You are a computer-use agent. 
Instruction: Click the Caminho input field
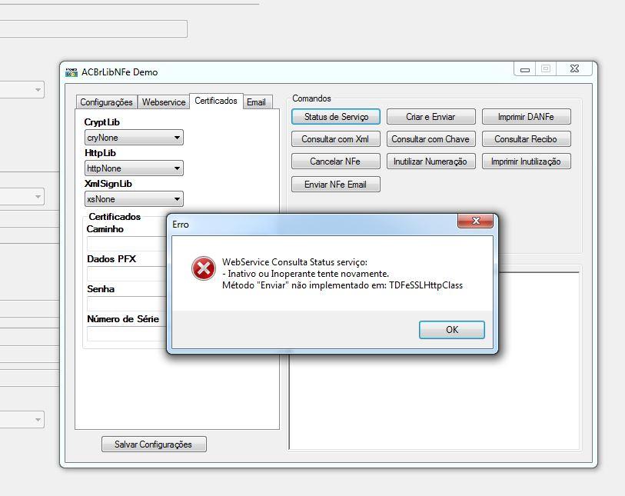127,244
